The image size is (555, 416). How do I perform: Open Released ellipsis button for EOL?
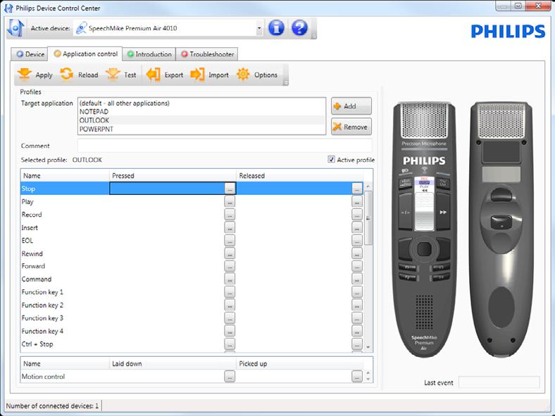357,240
